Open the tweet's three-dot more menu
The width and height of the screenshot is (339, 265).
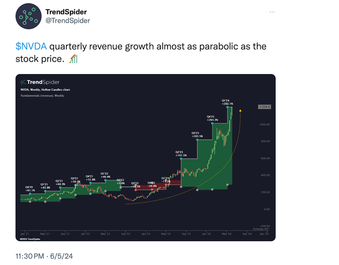pyautogui.click(x=272, y=11)
